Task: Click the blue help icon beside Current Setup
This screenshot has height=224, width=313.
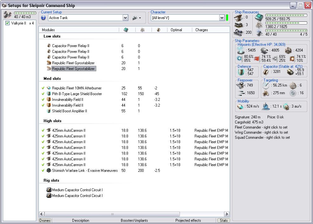Action: (44, 18)
